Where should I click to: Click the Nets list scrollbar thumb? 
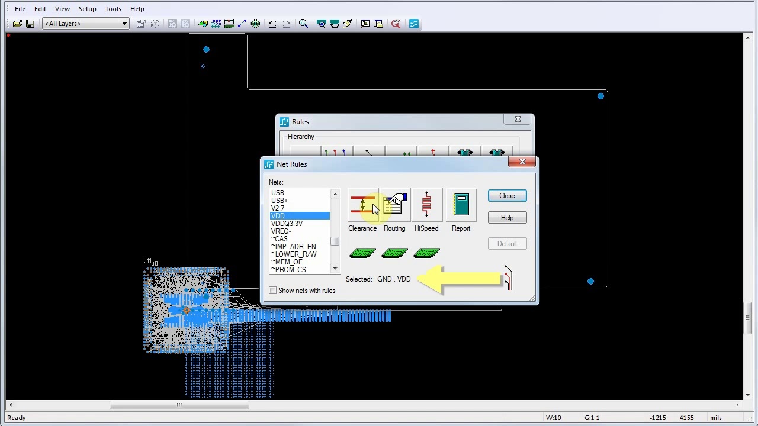coord(335,241)
